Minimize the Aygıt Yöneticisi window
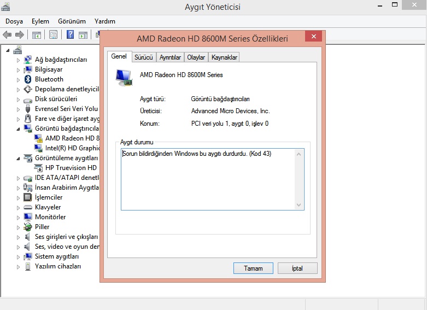Viewport: 427px width, 310px height. (x=380, y=5)
